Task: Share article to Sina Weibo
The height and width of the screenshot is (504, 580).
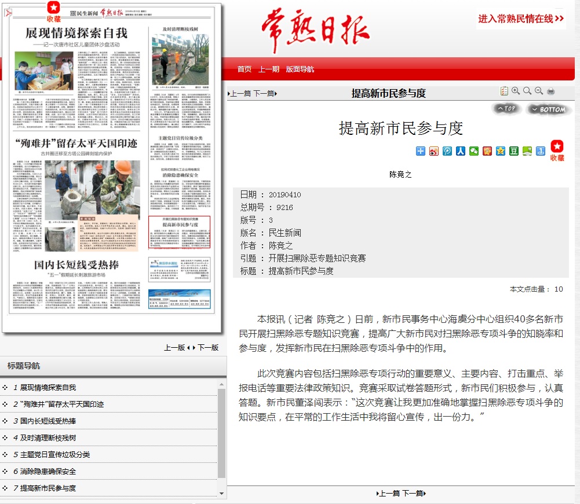Action: [x=434, y=151]
